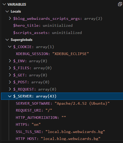
Task: Select the REQUEST_URI entry
Action: click(62, 110)
